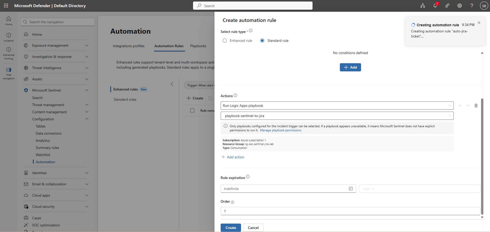490x232 pixels.
Task: Open the Run Logic Apps playbook dropdown
Action: [x=337, y=106]
